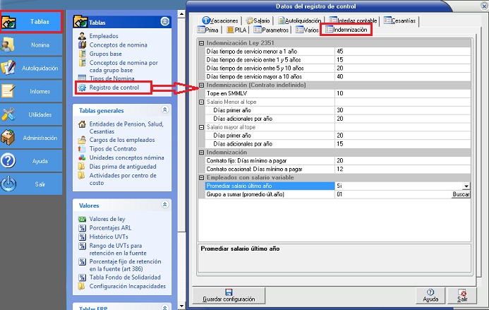Collapse the Tablas generales section
489x310 pixels.
(x=165, y=110)
